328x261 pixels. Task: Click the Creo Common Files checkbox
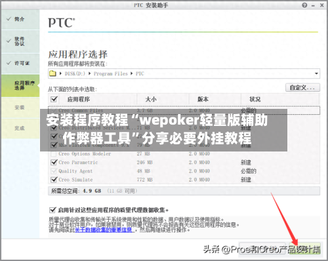click(54, 110)
